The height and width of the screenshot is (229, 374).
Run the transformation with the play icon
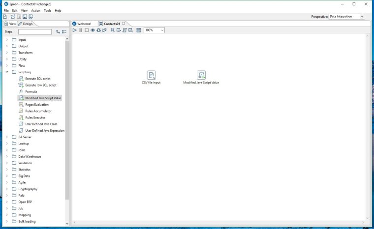[75, 30]
